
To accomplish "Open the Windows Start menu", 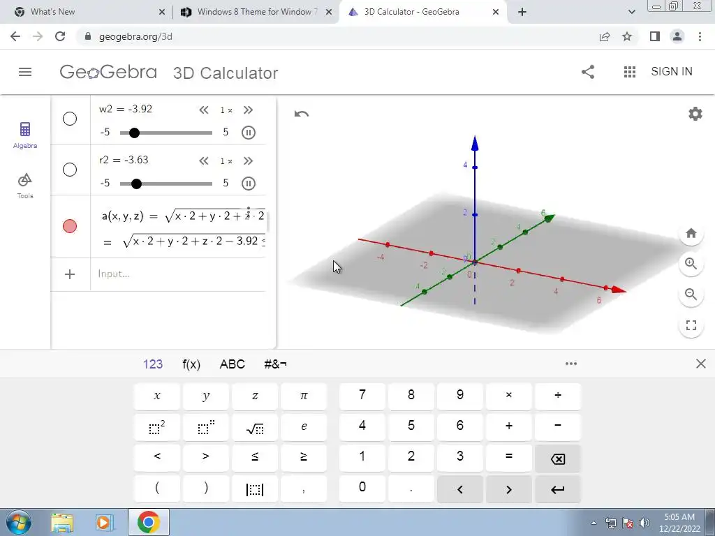I will point(18,522).
